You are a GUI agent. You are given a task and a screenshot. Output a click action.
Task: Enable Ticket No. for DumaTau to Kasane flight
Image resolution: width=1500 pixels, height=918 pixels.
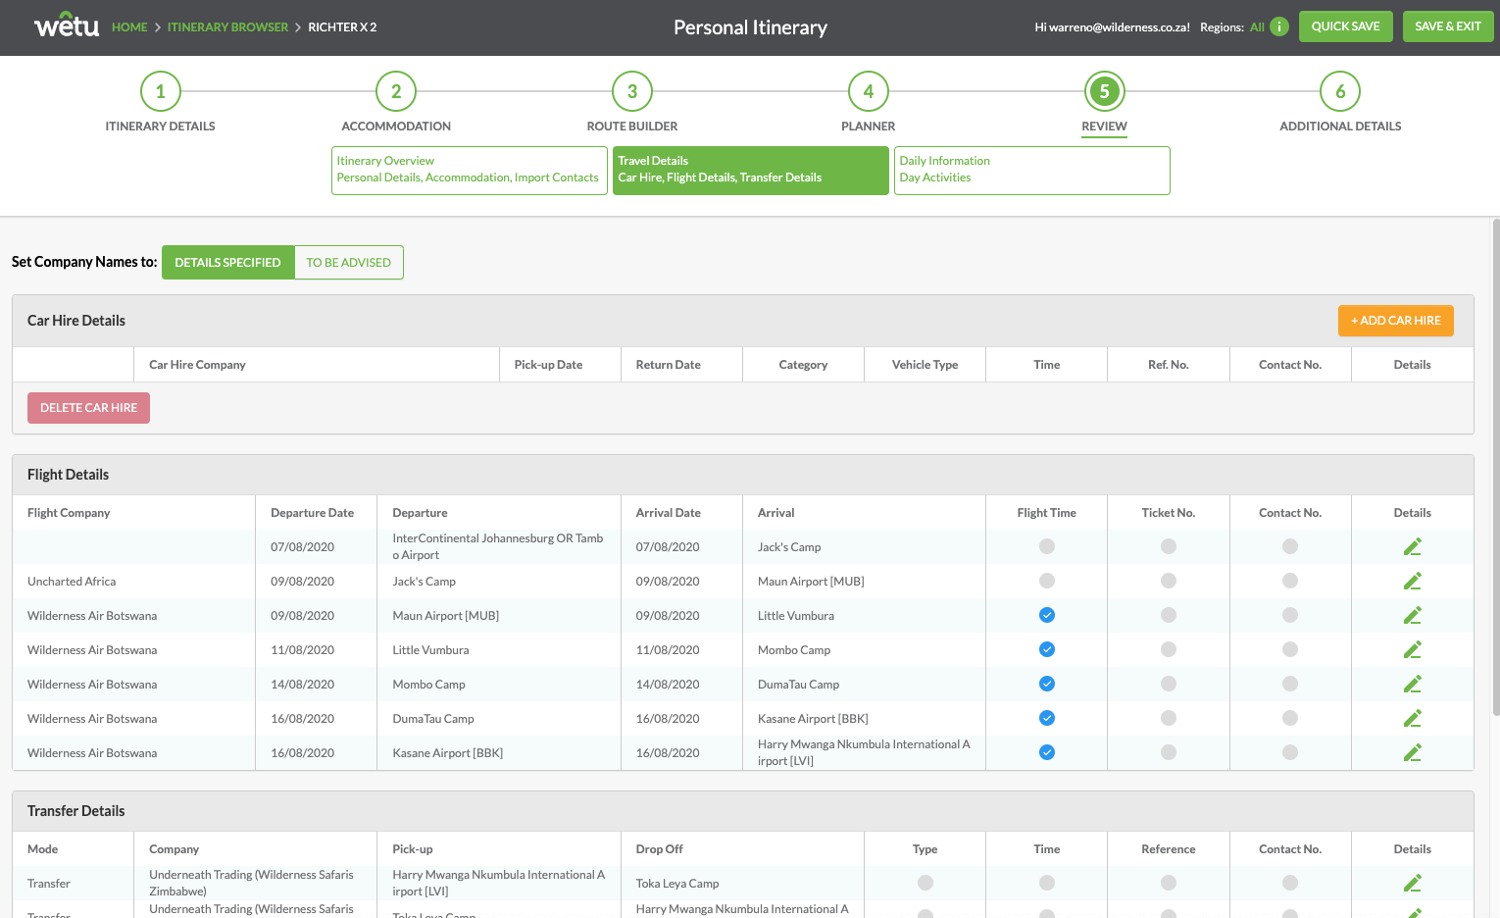coord(1168,719)
